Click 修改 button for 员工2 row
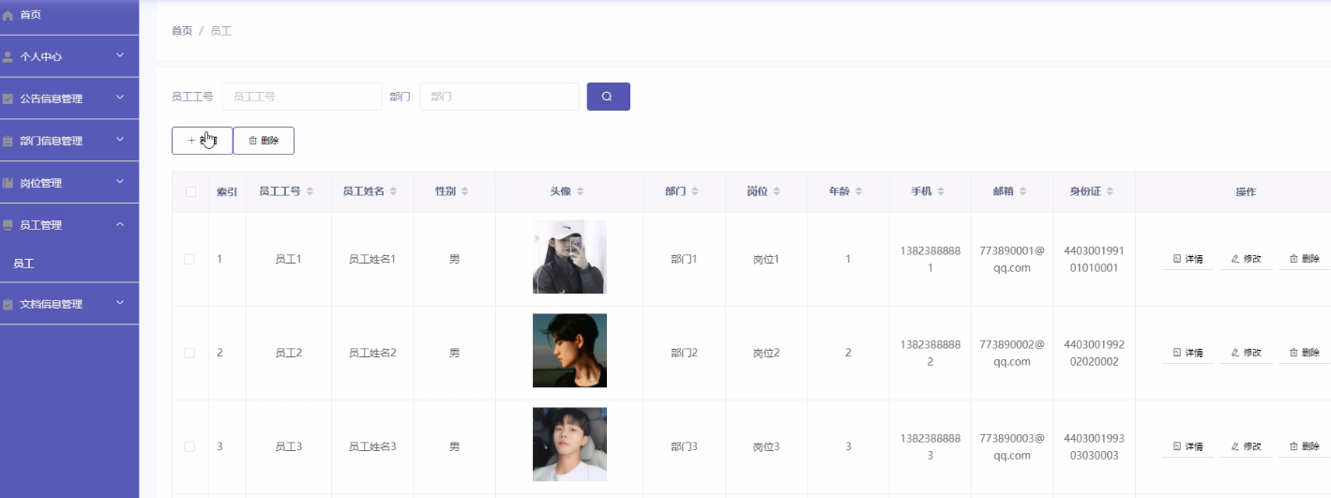 click(1246, 353)
